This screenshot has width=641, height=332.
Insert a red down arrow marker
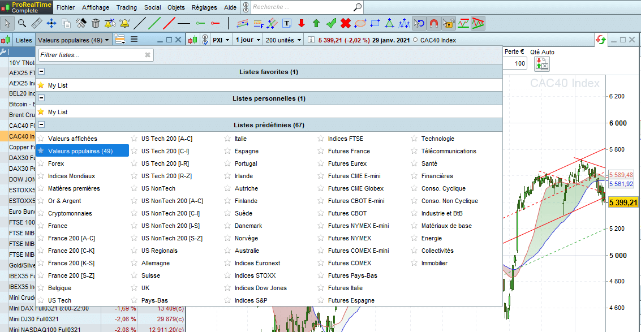point(302,23)
